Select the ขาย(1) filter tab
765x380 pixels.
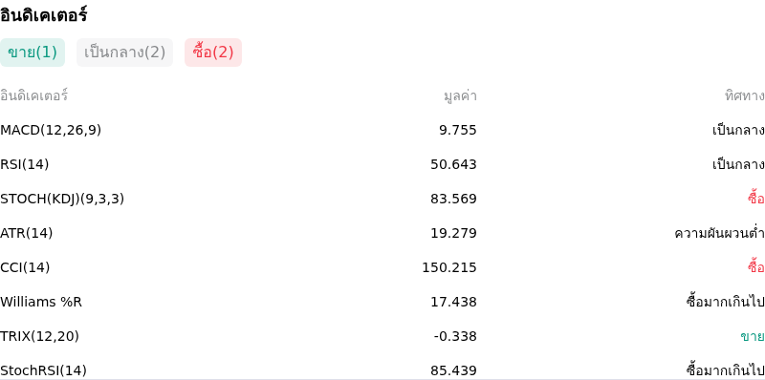coord(33,53)
